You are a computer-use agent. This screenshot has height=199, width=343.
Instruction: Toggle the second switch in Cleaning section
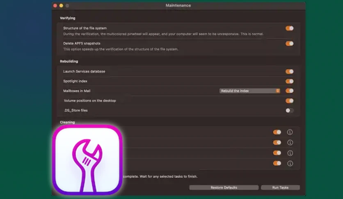[277, 143]
